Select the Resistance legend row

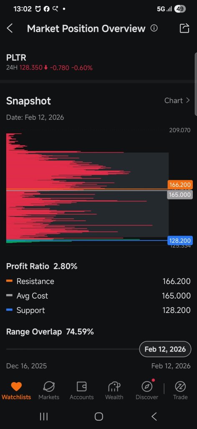coord(98,281)
